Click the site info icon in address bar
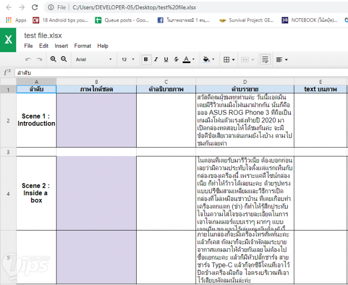 [x=51, y=8]
